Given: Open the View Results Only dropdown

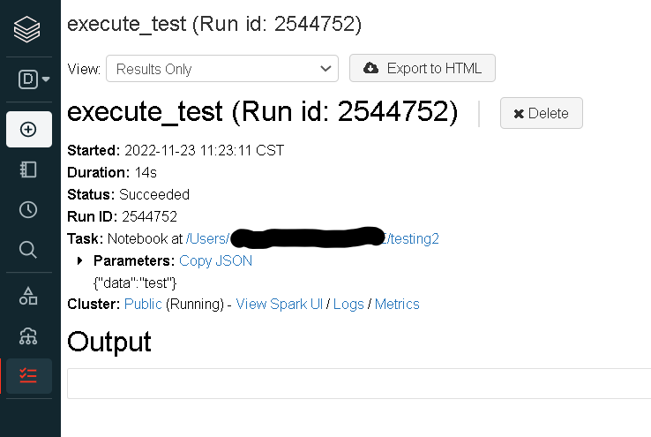Looking at the screenshot, I should [x=221, y=69].
